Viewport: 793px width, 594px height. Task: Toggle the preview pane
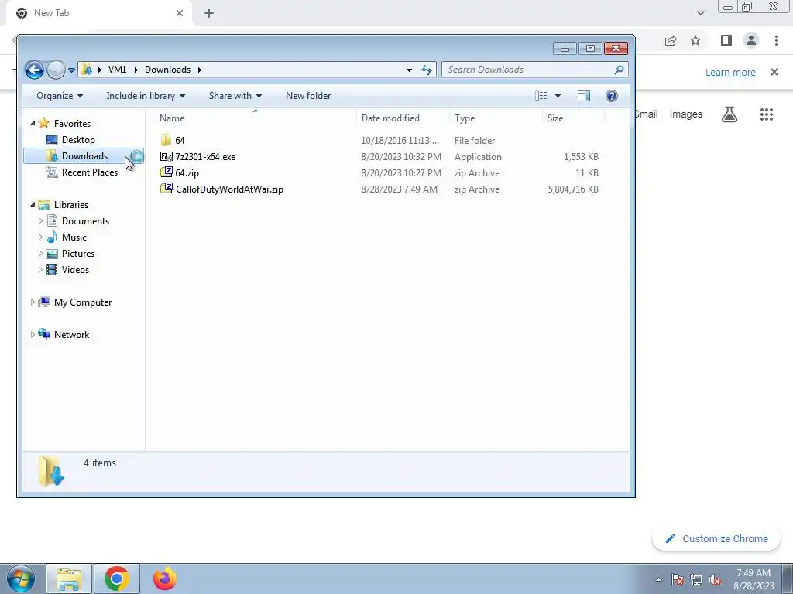[584, 96]
